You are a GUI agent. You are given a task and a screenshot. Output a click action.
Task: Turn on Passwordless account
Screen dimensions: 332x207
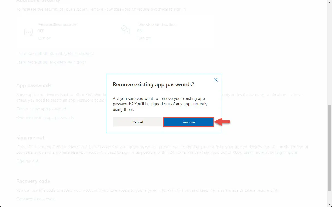pyautogui.click(x=44, y=38)
